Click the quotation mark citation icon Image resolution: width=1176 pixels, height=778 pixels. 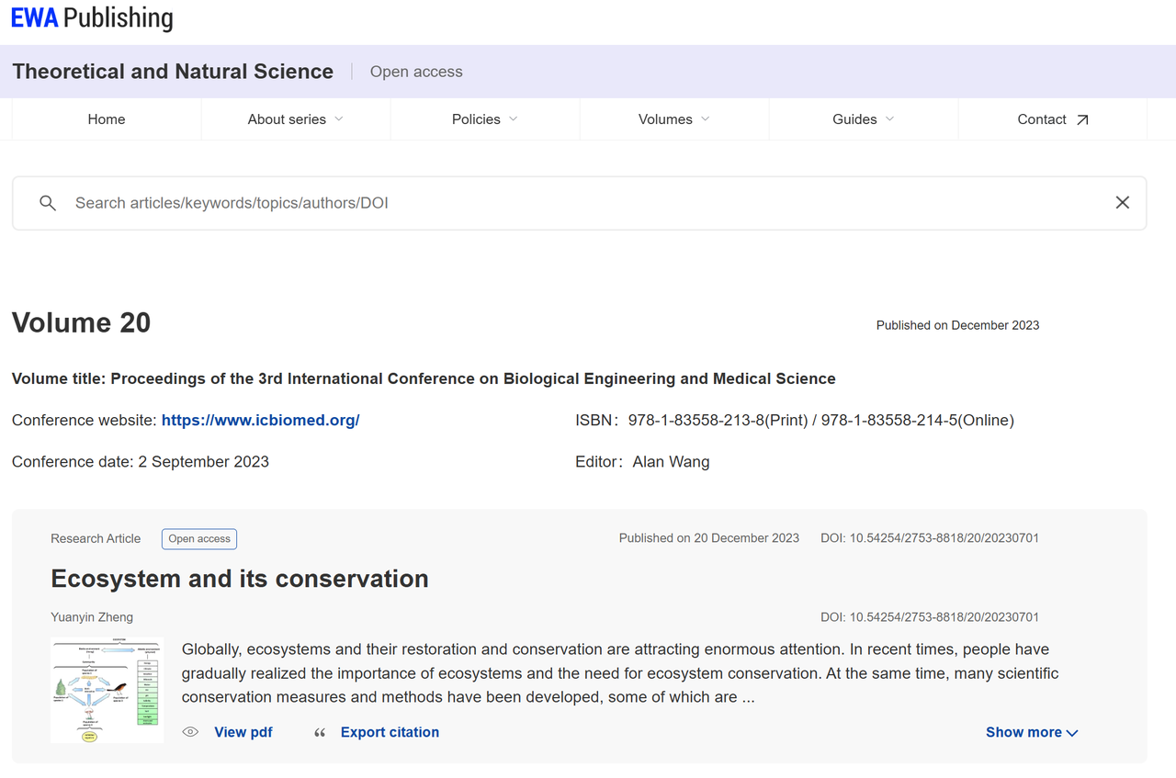tap(320, 733)
